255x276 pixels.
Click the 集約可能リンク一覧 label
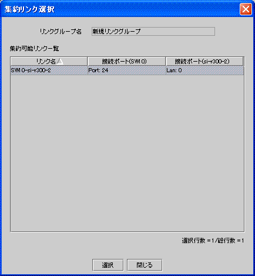click(x=34, y=48)
